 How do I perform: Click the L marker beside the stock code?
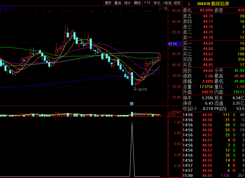point(189,4)
